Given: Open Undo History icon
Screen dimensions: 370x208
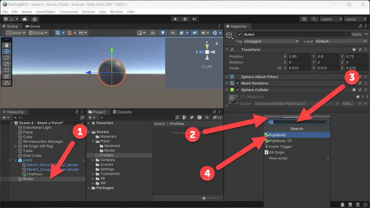Looking at the screenshot, I should coord(304,19).
